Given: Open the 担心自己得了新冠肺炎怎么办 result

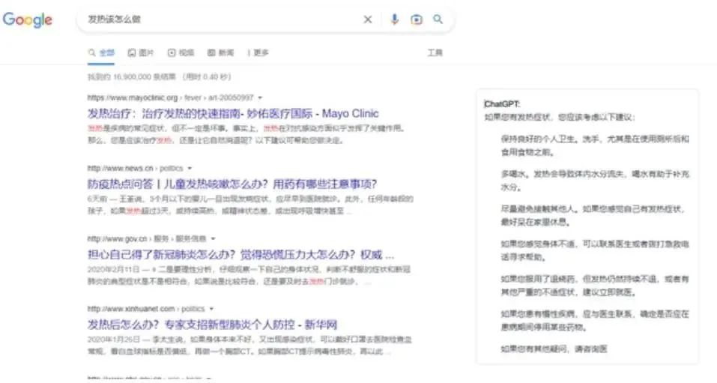Looking at the screenshot, I should 240,255.
